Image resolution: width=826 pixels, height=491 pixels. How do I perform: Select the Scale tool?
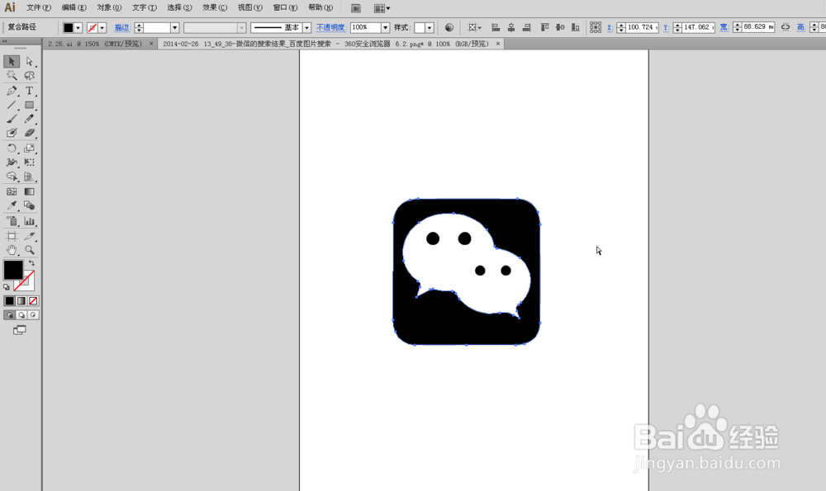coord(30,149)
